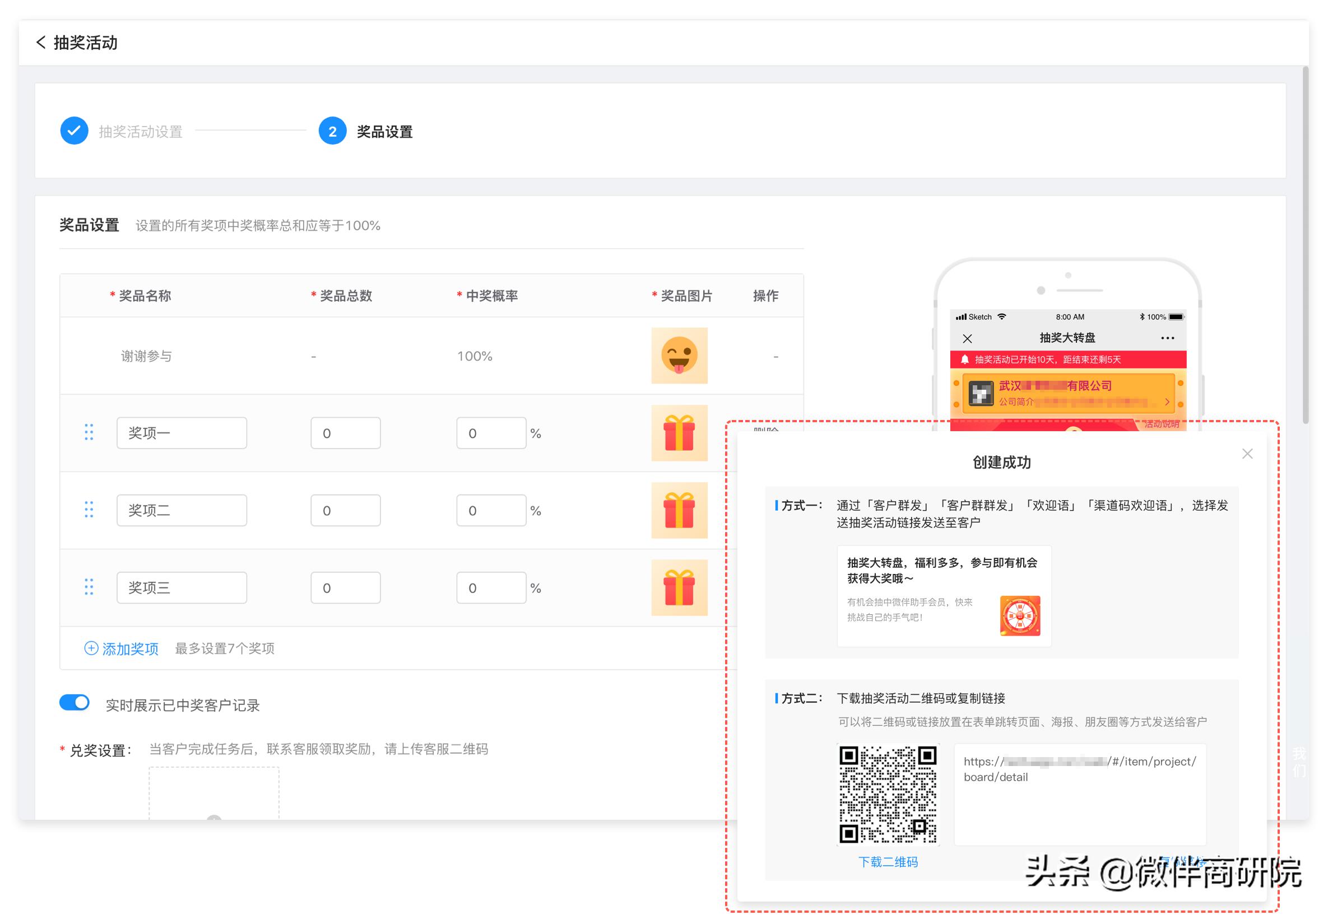Click the drag handle beside 奖项三
Image resolution: width=1328 pixels, height=915 pixels.
click(89, 586)
